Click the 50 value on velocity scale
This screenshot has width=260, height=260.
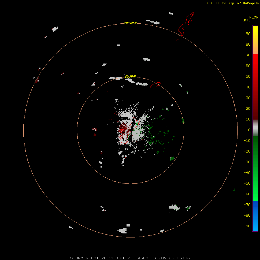pyautogui.click(x=248, y=77)
